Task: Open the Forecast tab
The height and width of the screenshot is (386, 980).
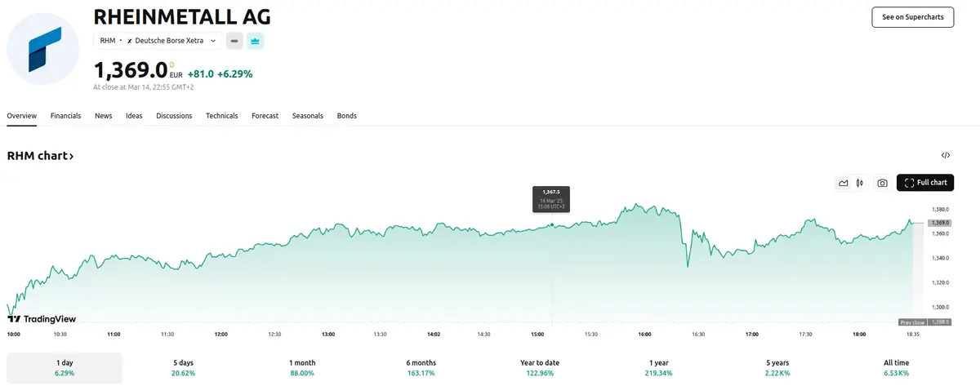Action: [265, 116]
